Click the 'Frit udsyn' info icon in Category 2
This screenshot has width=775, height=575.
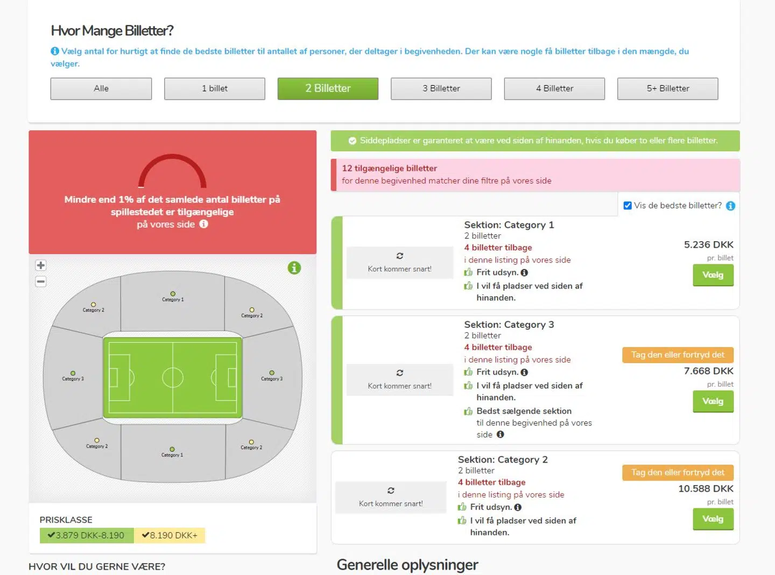click(x=518, y=507)
